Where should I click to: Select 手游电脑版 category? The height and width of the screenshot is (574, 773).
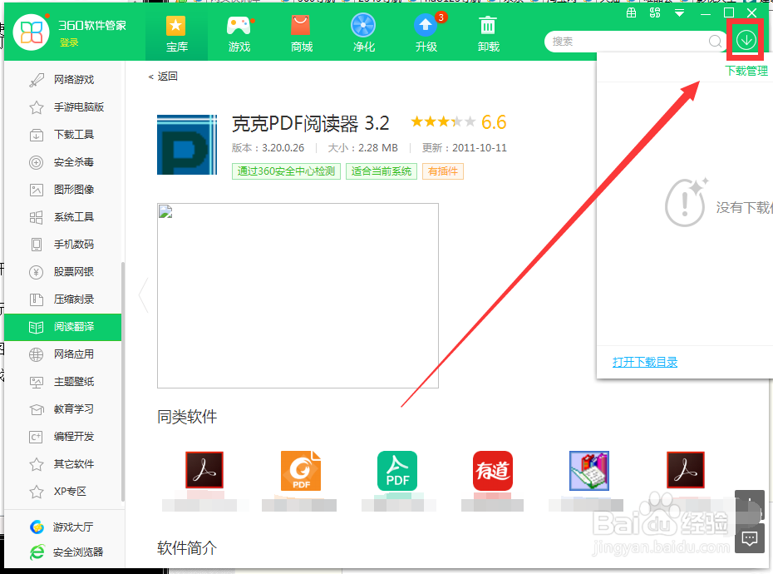(x=62, y=107)
